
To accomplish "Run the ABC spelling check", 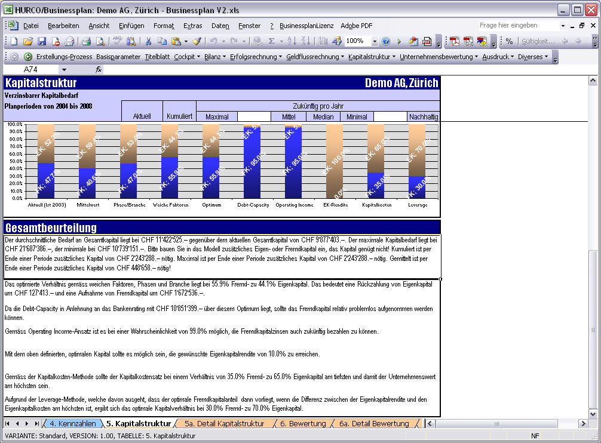I will pyautogui.click(x=117, y=41).
